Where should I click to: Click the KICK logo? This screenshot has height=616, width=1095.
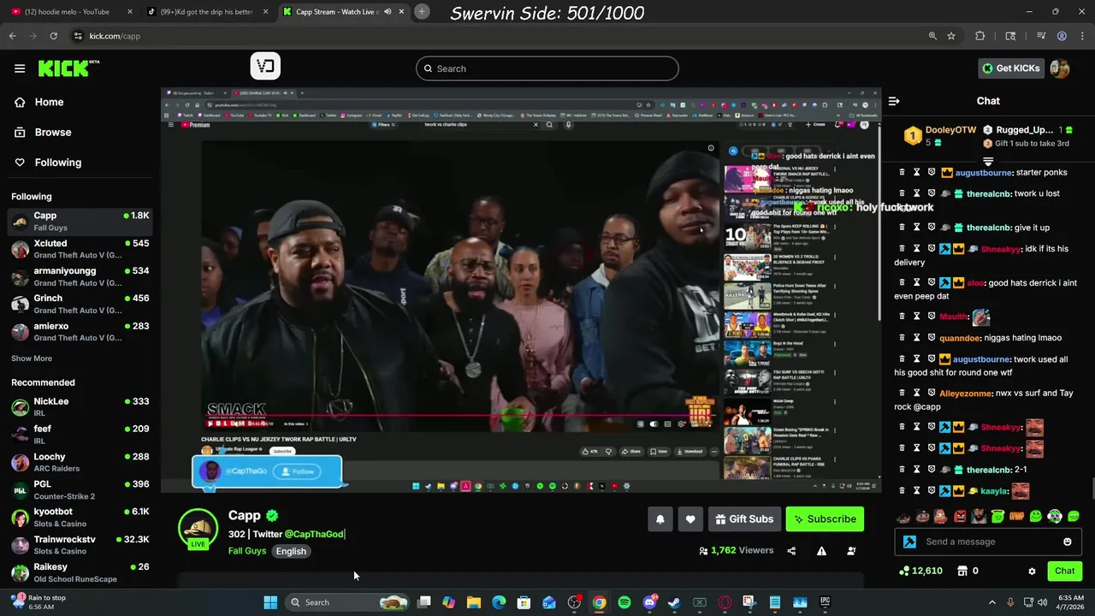(68, 68)
